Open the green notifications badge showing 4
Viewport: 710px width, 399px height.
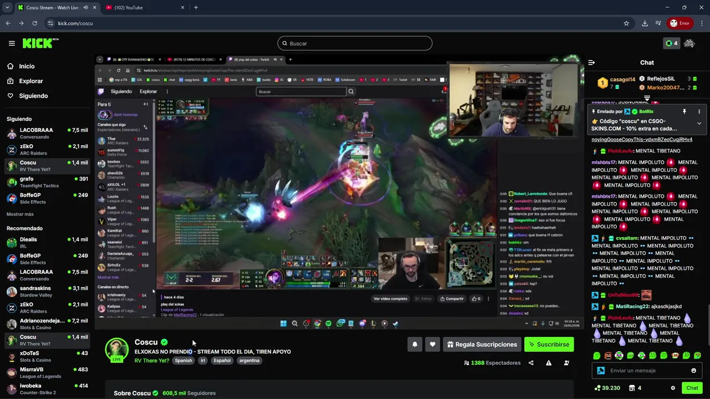[x=672, y=43]
